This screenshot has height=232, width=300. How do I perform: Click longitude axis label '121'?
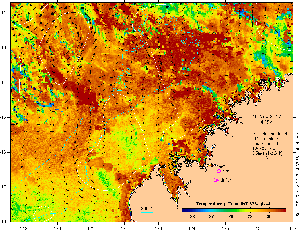tap(91, 228)
